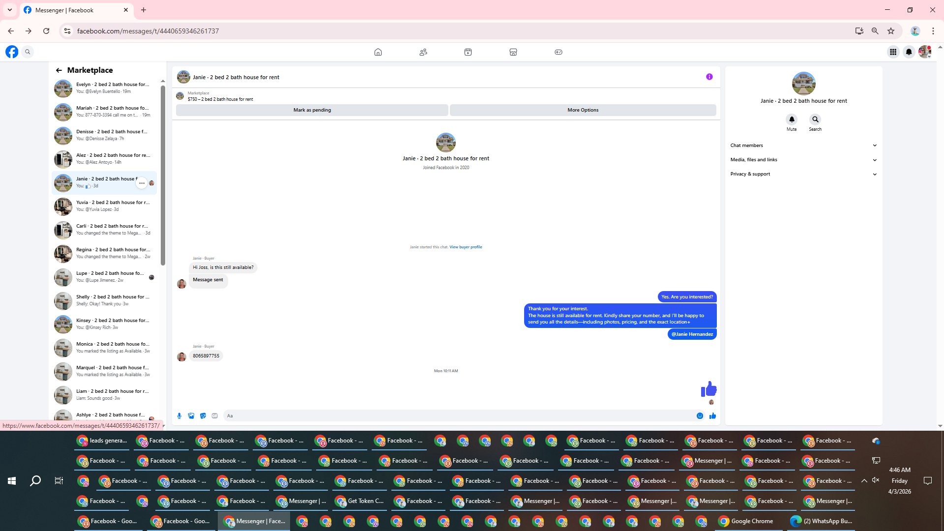Expand the Privacy & support section
This screenshot has width=944, height=531.
click(803, 174)
